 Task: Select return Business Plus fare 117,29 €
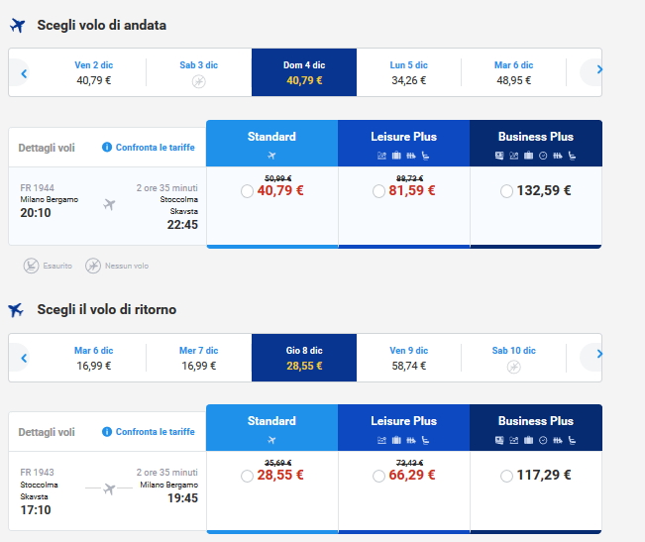tap(507, 476)
